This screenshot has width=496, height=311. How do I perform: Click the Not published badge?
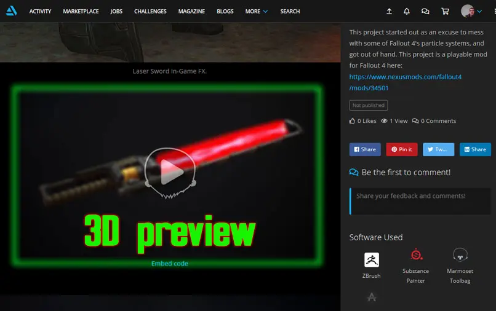[x=369, y=105]
